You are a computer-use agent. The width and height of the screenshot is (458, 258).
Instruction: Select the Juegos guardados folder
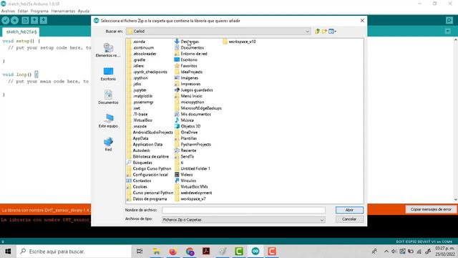coord(194,90)
